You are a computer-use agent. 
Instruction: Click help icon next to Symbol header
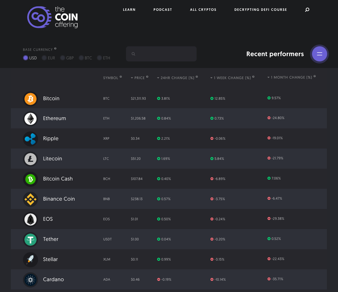121,77
